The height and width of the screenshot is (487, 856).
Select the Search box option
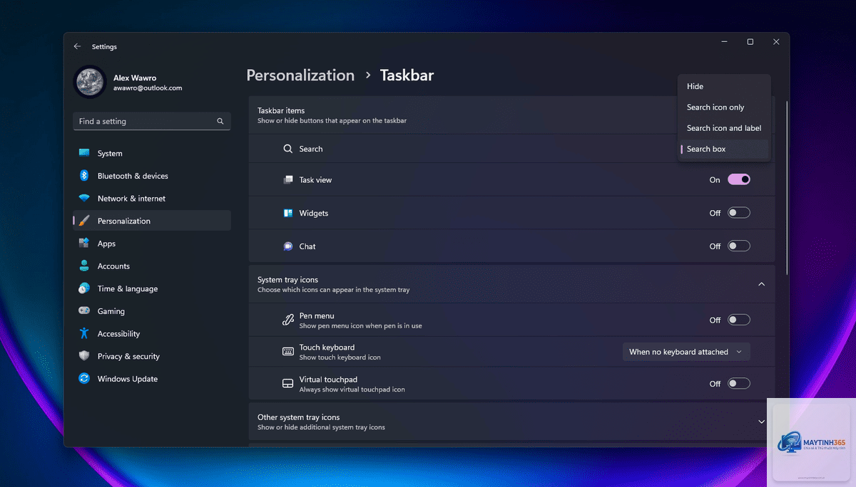[724, 149]
